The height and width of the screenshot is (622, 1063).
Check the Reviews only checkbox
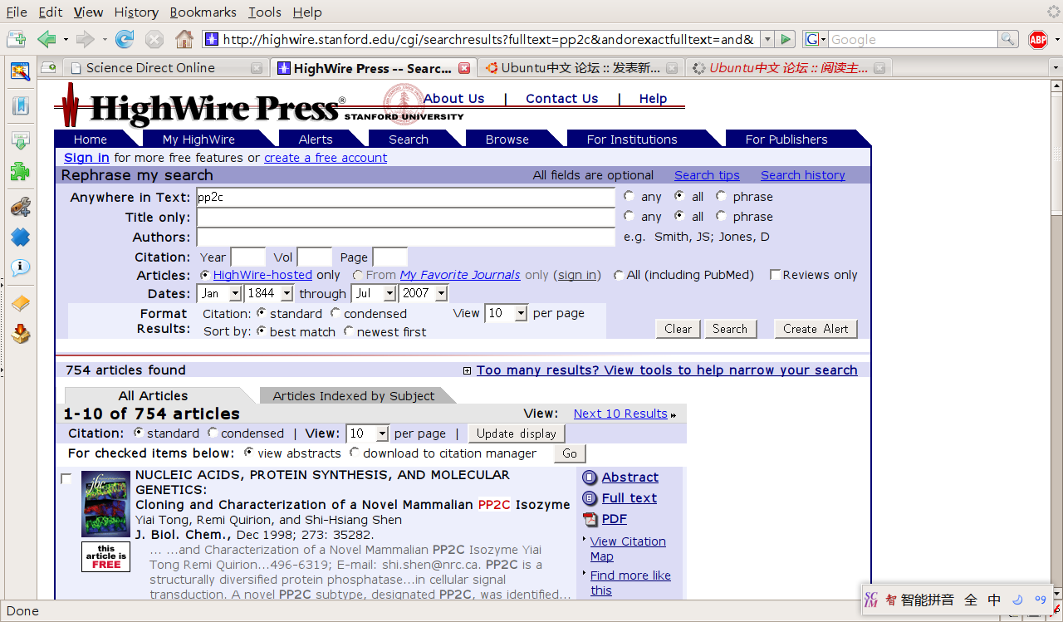pos(775,275)
